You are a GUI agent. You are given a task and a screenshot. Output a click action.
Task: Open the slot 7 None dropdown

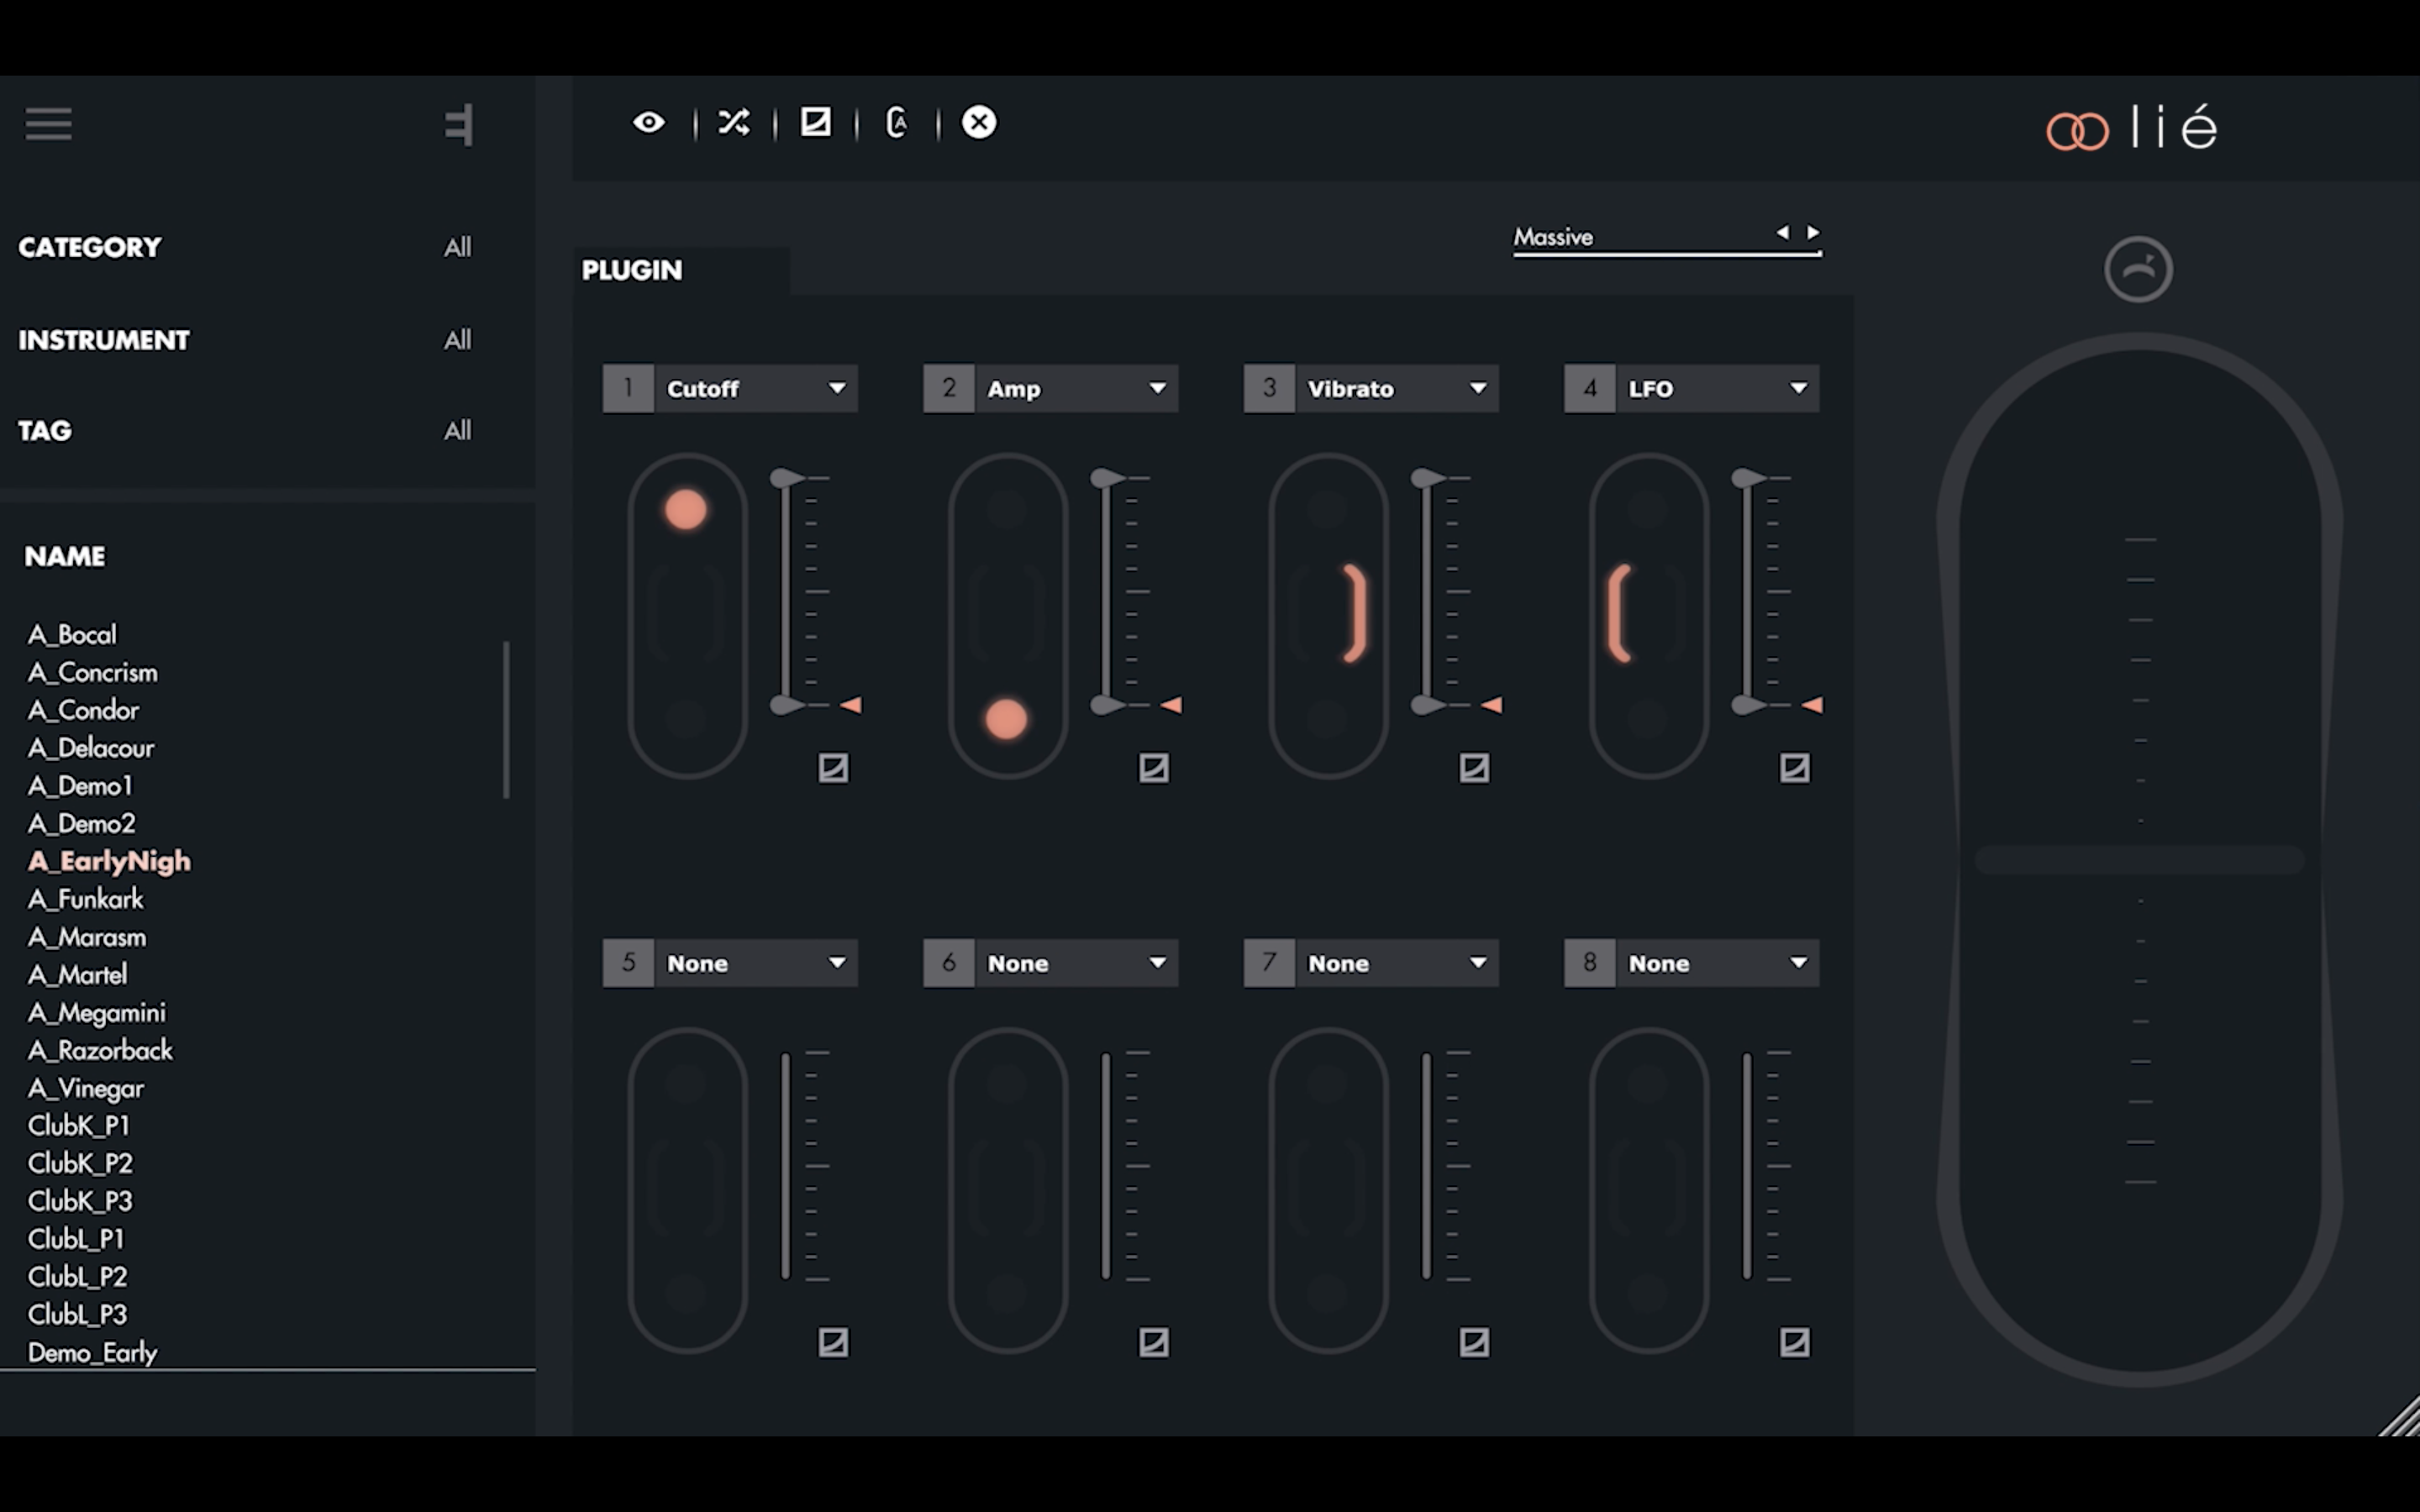(1396, 963)
